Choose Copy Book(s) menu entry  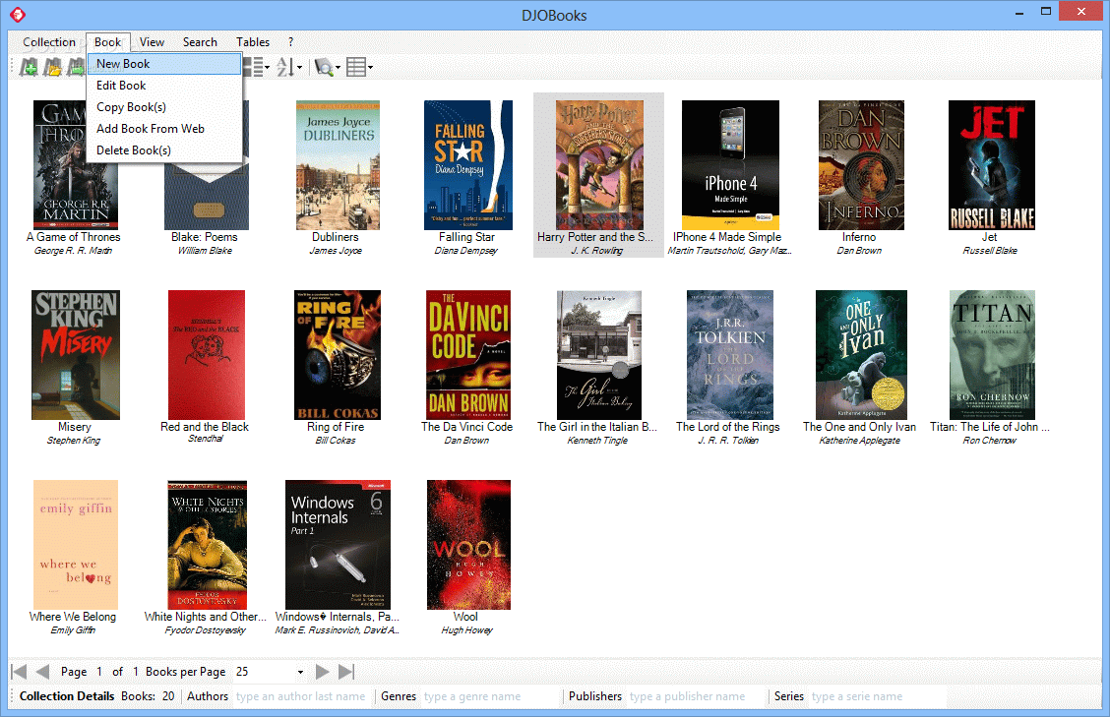click(x=164, y=107)
